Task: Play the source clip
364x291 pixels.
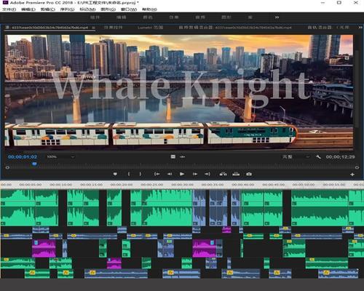Action: coord(182,174)
